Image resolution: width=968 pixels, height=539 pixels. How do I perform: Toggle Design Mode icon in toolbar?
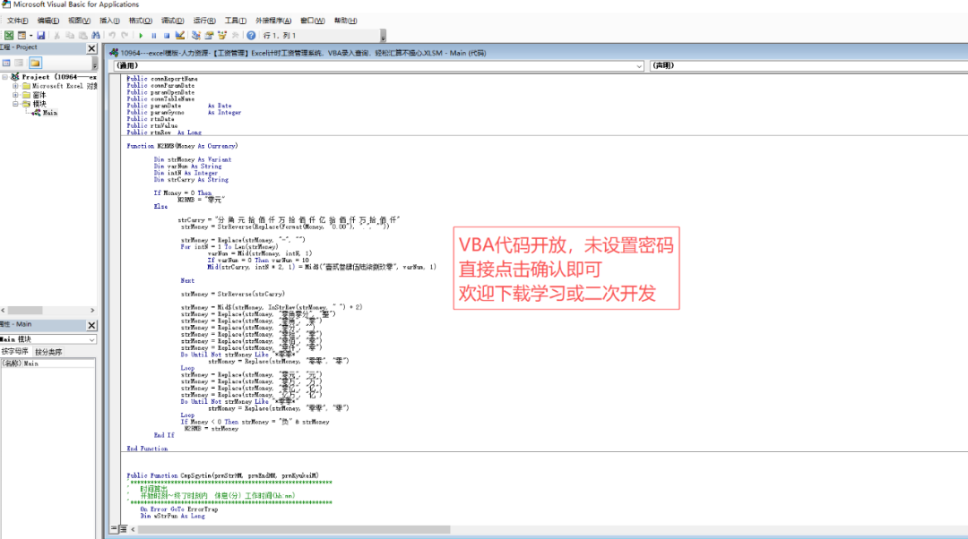[x=180, y=35]
